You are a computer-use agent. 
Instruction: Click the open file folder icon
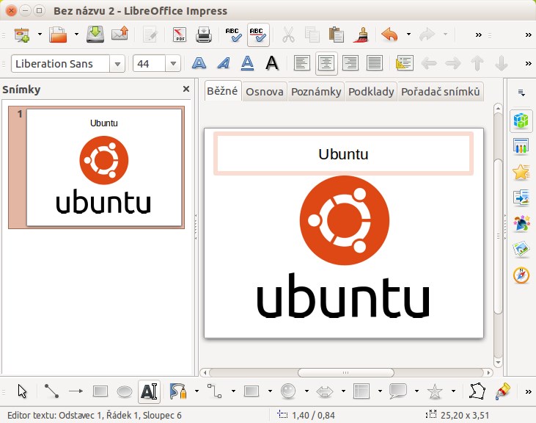coord(58,35)
